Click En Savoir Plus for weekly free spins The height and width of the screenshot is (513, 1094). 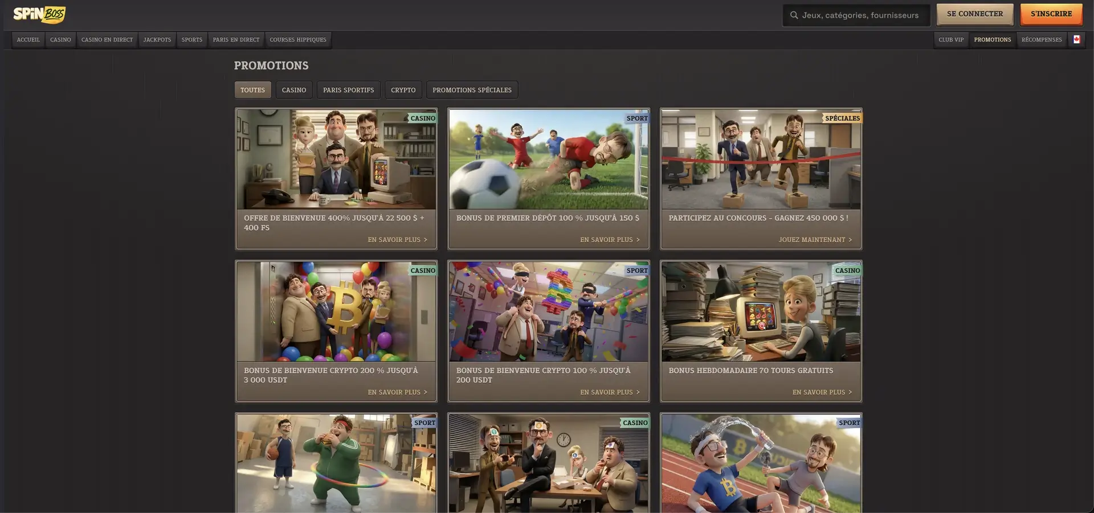(822, 392)
